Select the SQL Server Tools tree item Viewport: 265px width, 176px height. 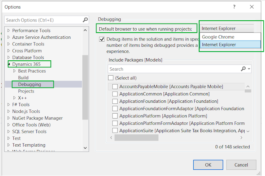tap(29, 131)
